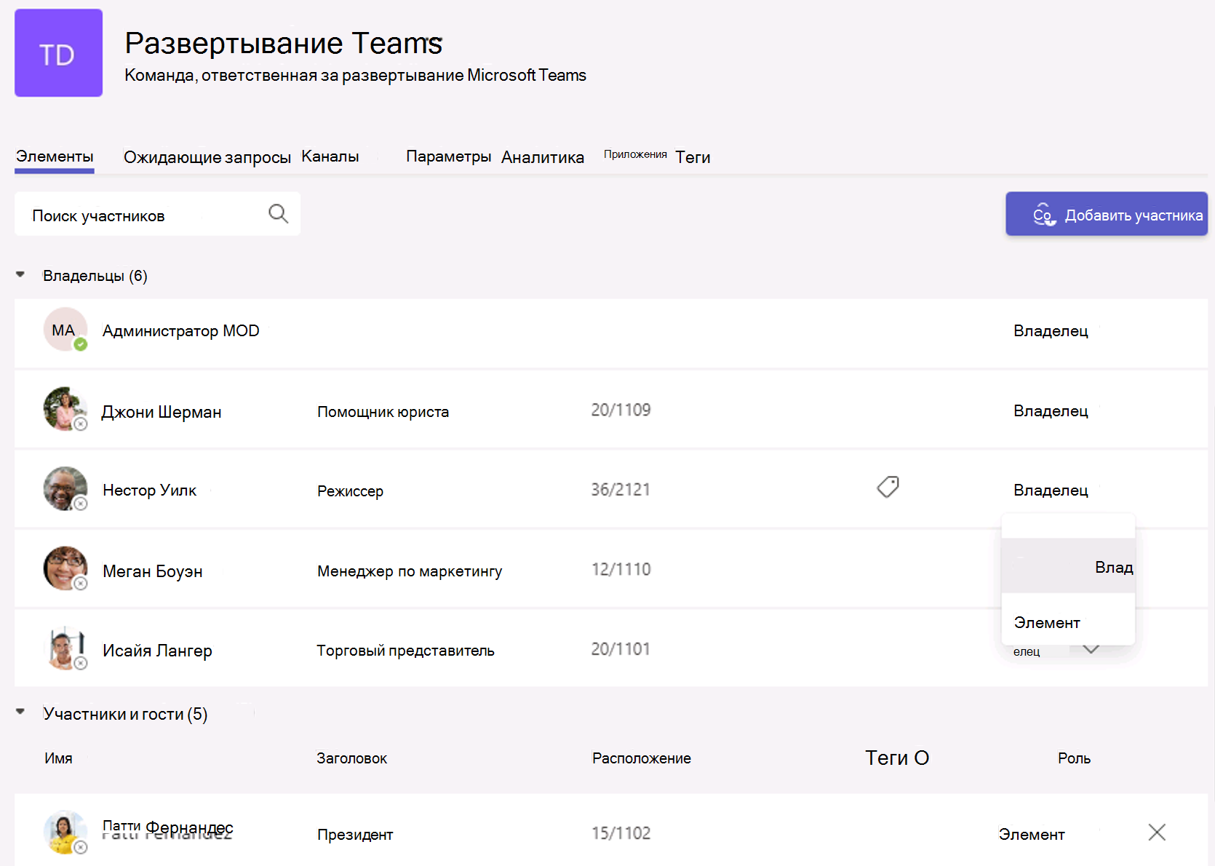Switch to the Ожидающие запросы tab
The image size is (1215, 866).
[x=207, y=157]
